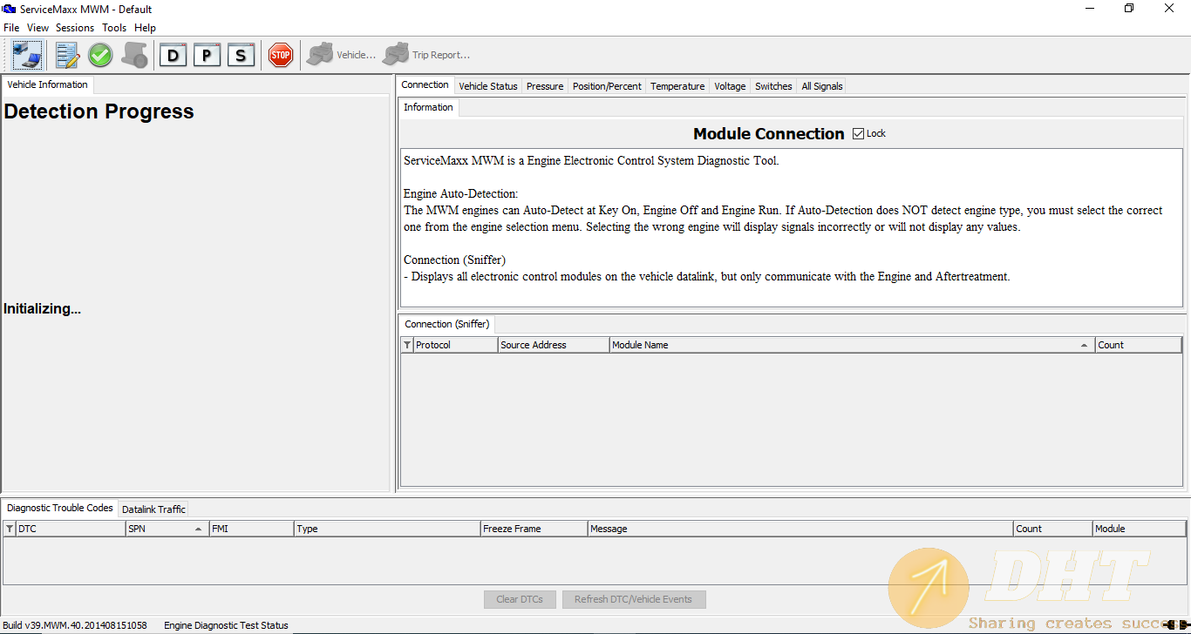The image size is (1191, 634).
Task: Open the P session window icon
Action: [207, 55]
